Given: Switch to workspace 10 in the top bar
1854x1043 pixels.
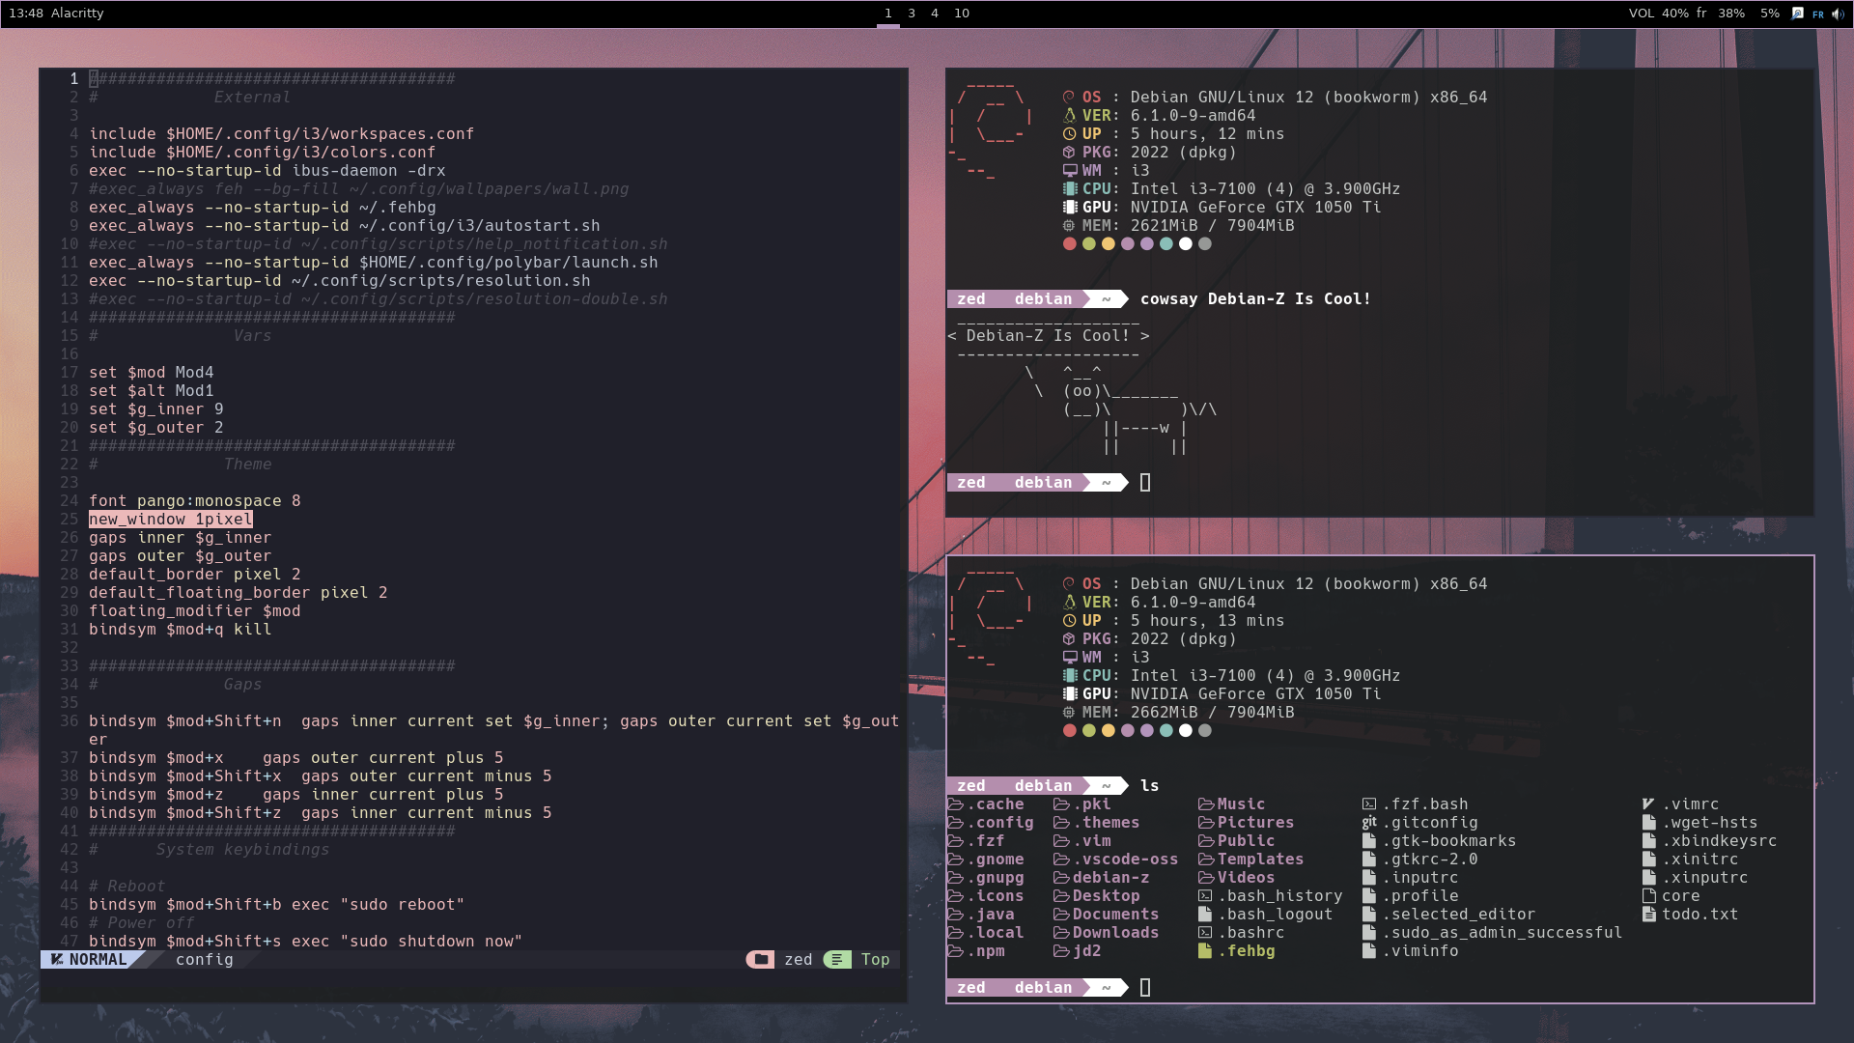Looking at the screenshot, I should pos(962,14).
